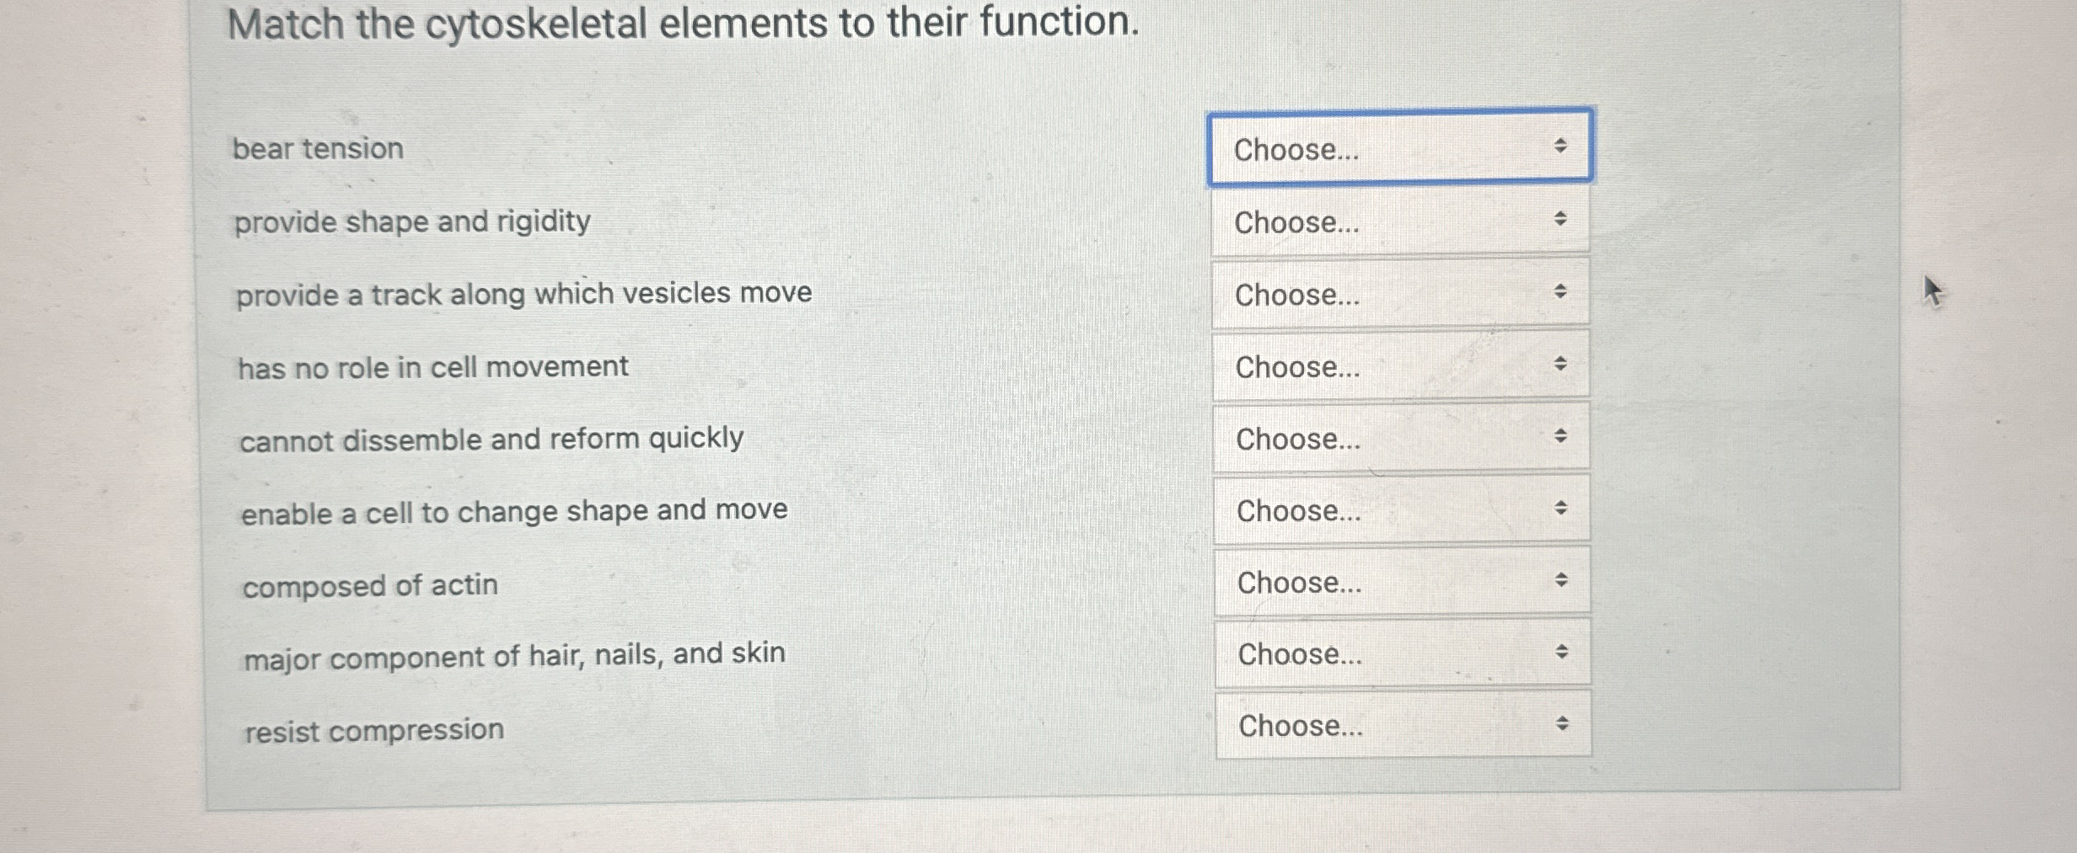Viewport: 2077px width, 853px height.
Task: Open the has no role in cell movement dropdown
Action: [x=1399, y=365]
